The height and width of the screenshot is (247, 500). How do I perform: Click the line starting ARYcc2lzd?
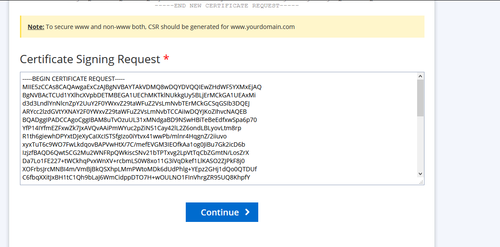click(135, 112)
